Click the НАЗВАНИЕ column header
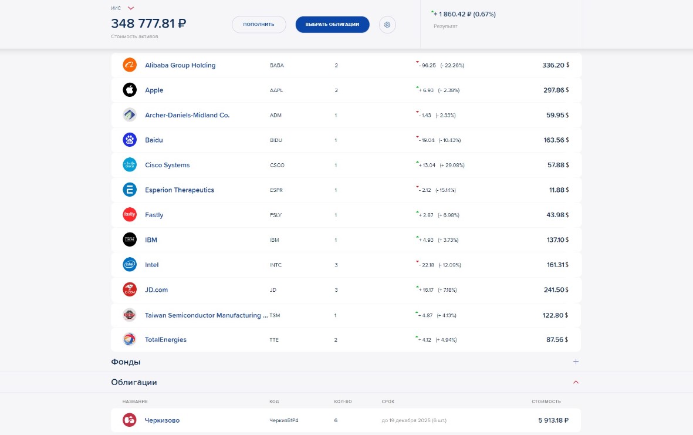This screenshot has height=435, width=693. [x=135, y=402]
